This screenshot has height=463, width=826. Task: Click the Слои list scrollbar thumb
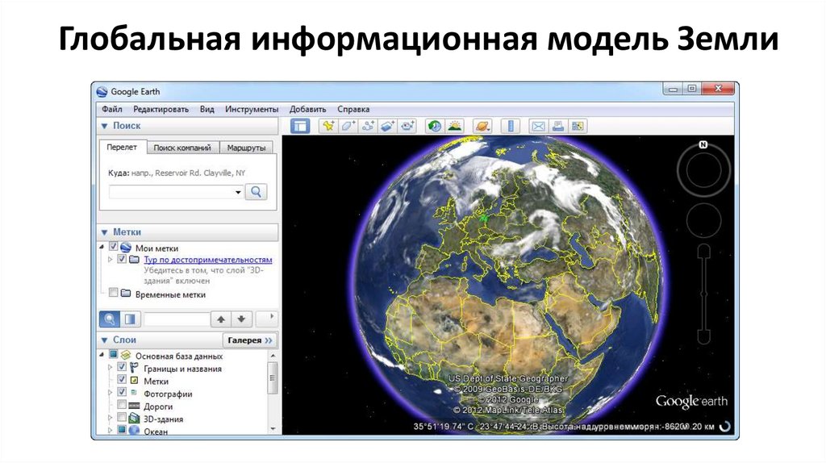(x=273, y=377)
